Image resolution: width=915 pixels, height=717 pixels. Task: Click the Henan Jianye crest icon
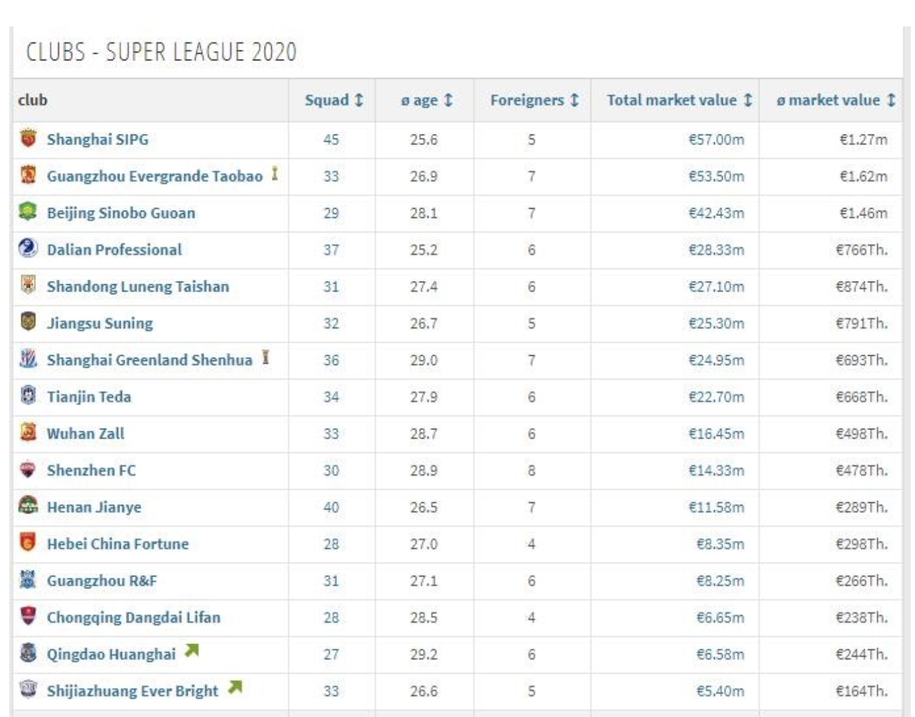(28, 506)
